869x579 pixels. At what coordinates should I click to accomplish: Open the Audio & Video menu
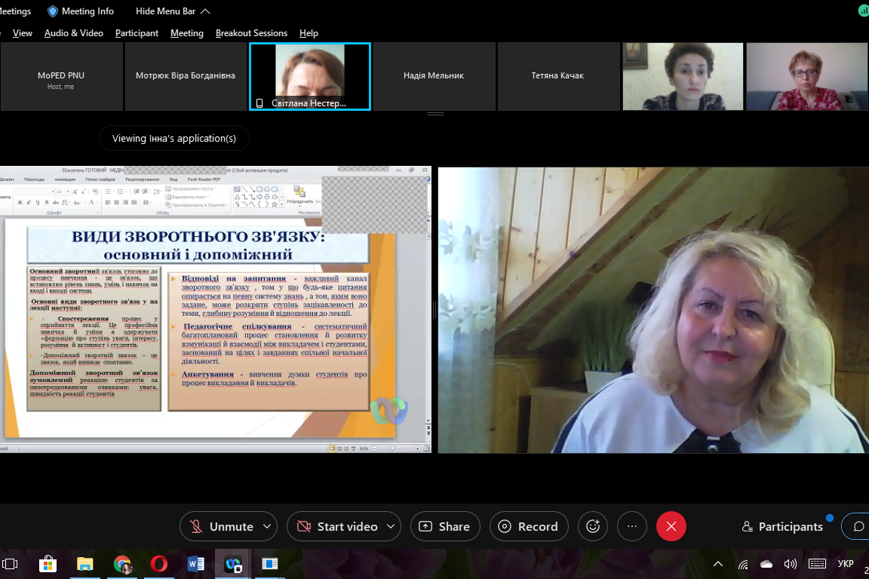[x=73, y=33]
